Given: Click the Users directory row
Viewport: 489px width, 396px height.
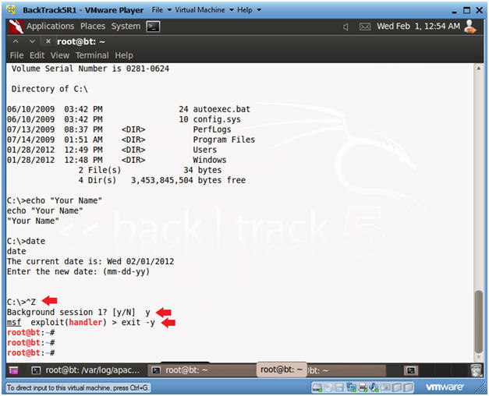Looking at the screenshot, I should 112,150.
